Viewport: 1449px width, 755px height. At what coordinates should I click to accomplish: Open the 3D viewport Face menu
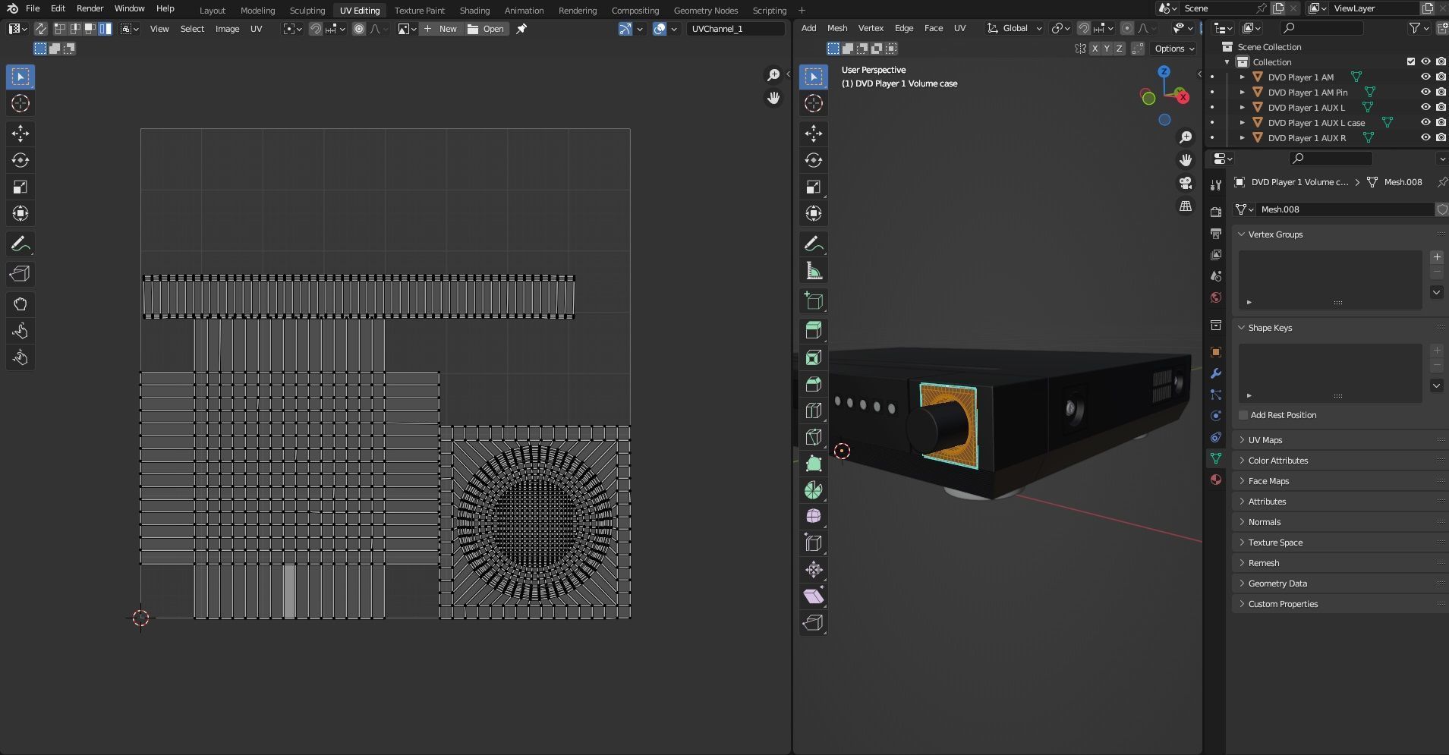(934, 28)
